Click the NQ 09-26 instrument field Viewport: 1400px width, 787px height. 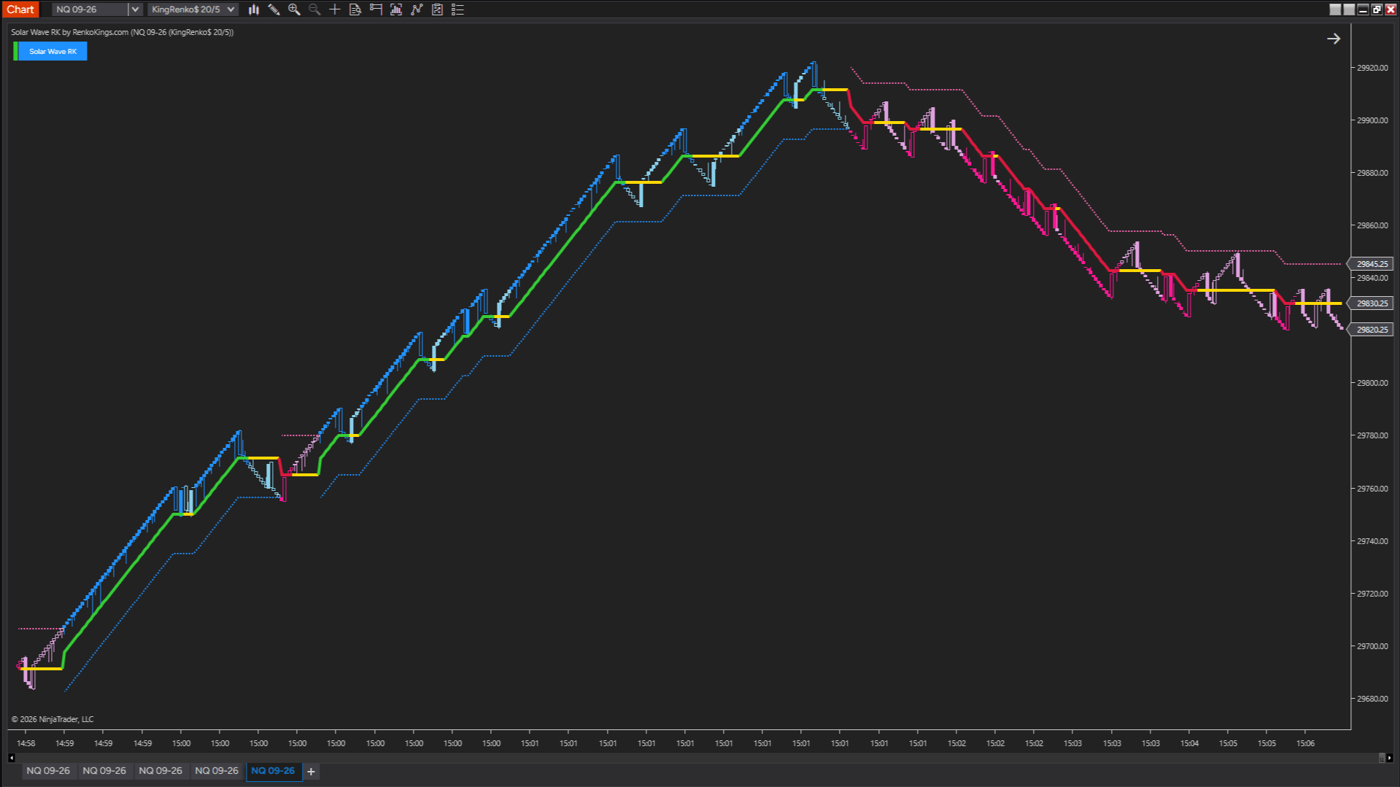tap(90, 9)
